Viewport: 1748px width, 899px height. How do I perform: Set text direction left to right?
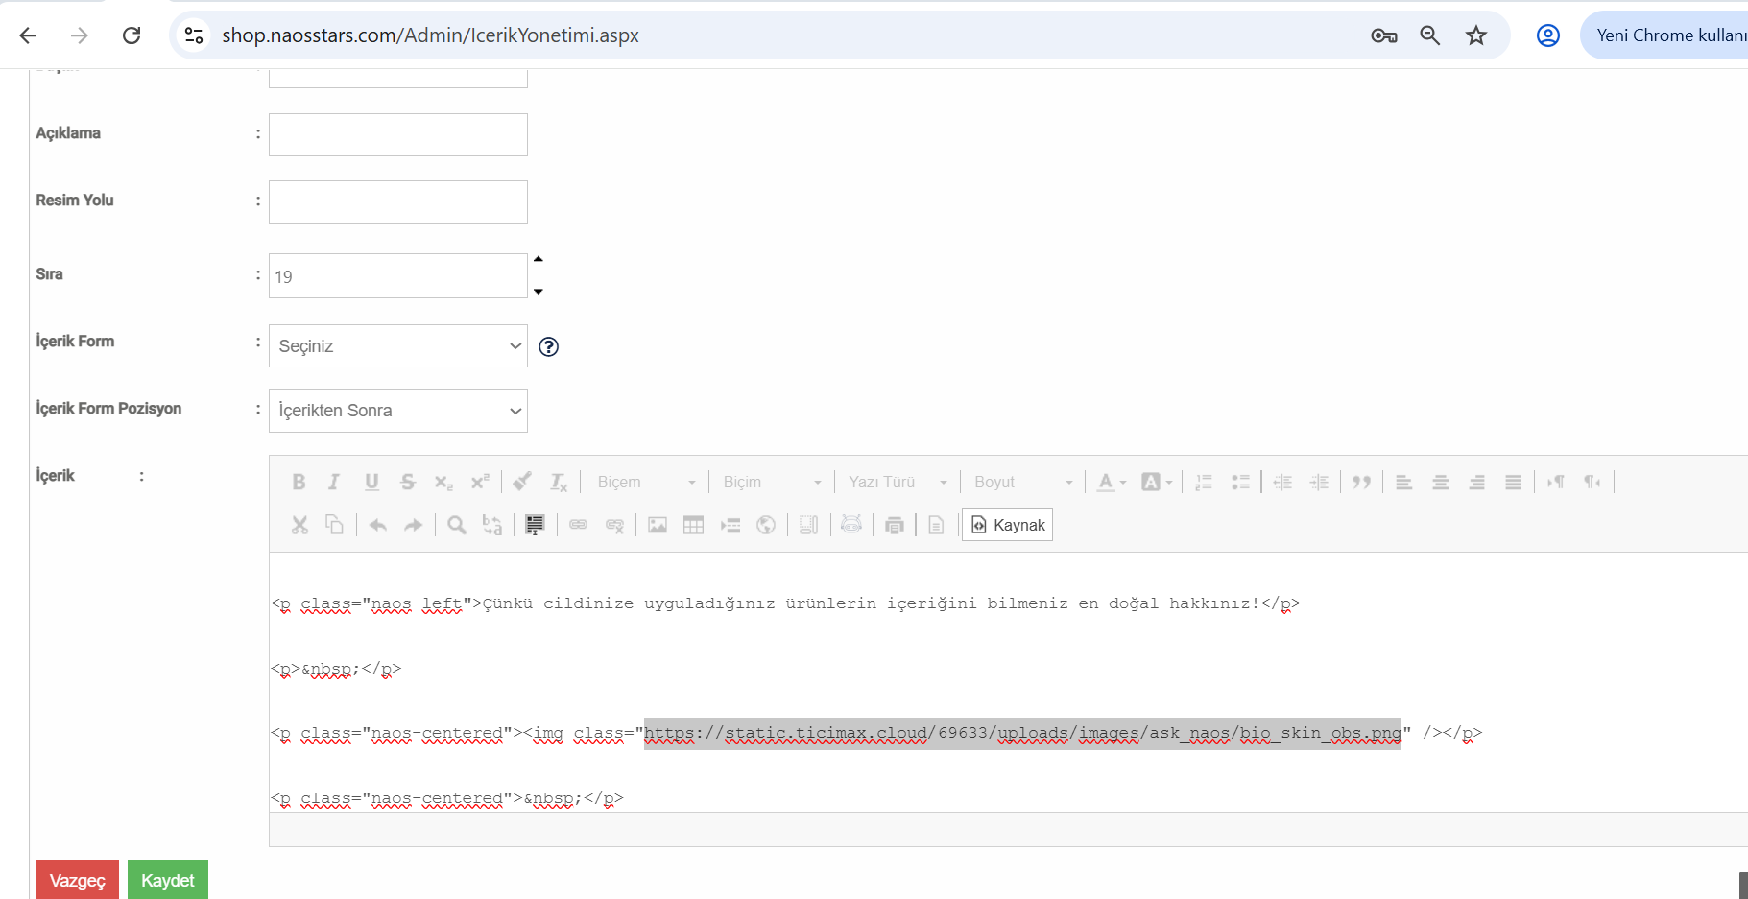pos(1556,482)
